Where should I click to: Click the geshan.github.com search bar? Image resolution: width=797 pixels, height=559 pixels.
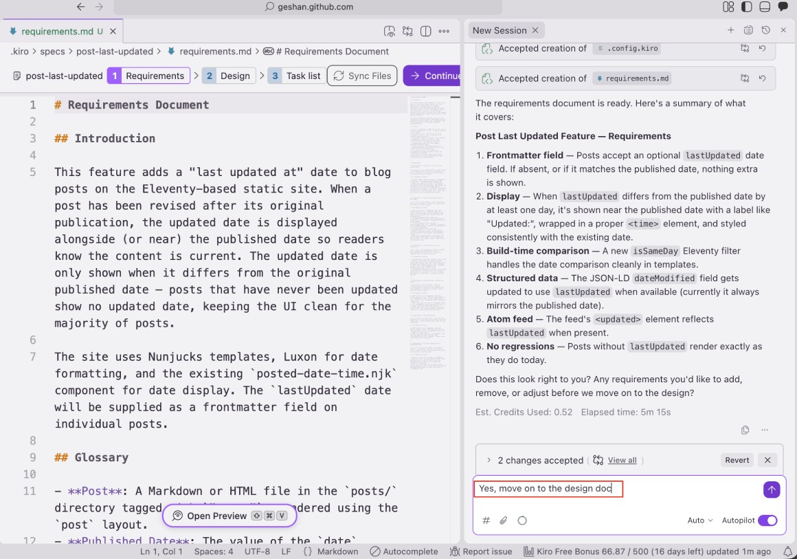click(308, 7)
